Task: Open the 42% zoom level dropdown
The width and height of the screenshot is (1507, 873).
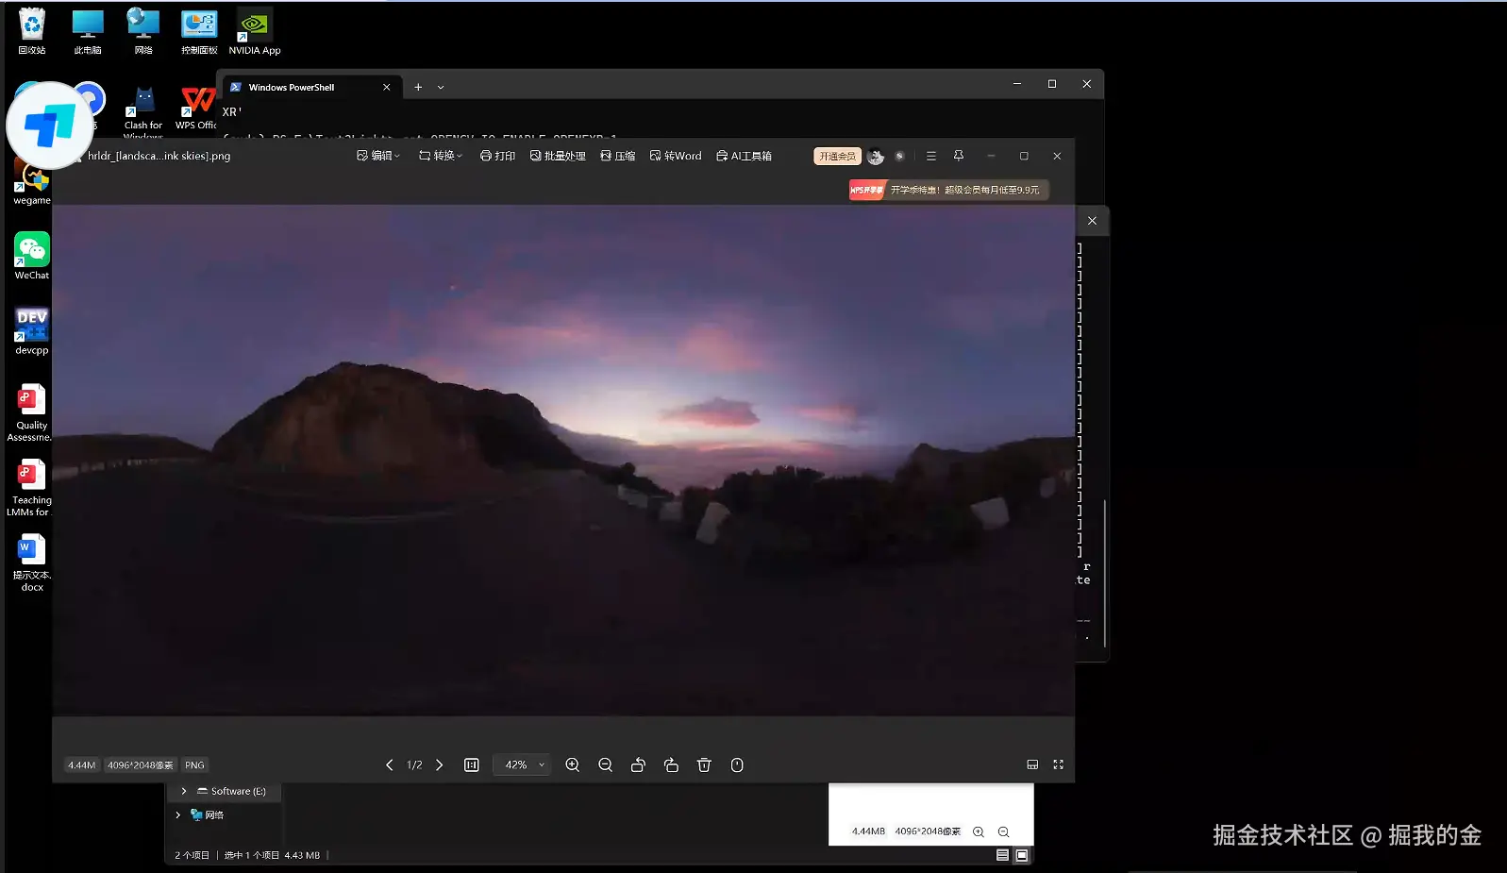Action: 524,764
